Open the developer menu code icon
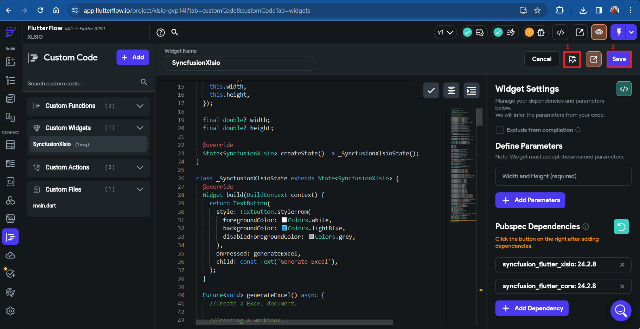This screenshot has width=640, height=329. coord(561,32)
